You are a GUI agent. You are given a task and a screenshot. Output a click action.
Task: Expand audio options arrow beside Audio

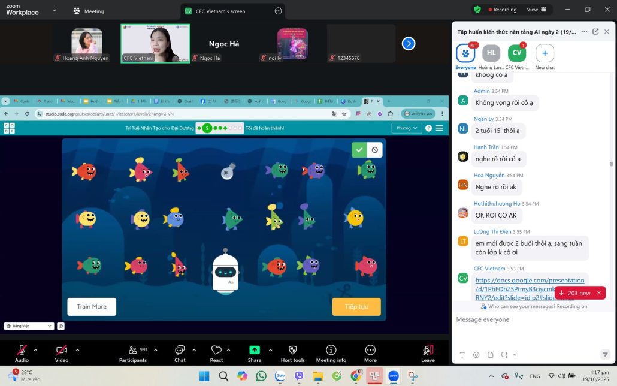[x=35, y=350]
